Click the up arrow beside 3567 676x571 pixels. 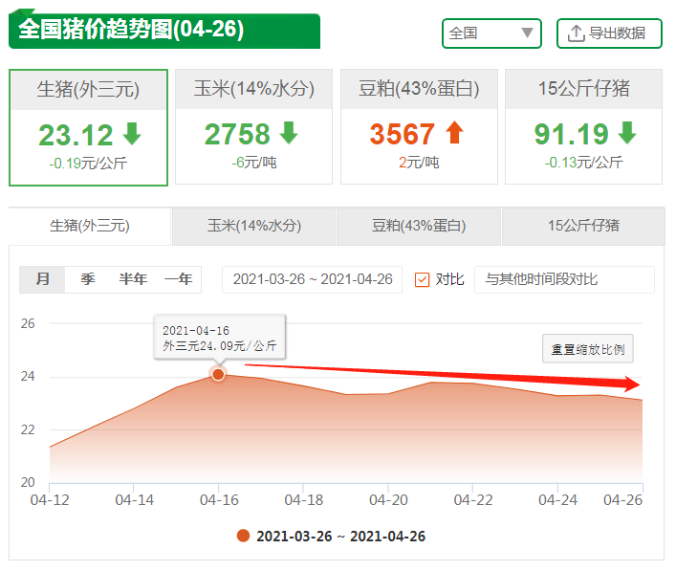454,132
